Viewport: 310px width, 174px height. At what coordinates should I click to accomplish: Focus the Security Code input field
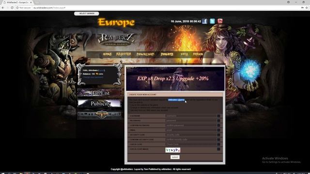[191, 135]
